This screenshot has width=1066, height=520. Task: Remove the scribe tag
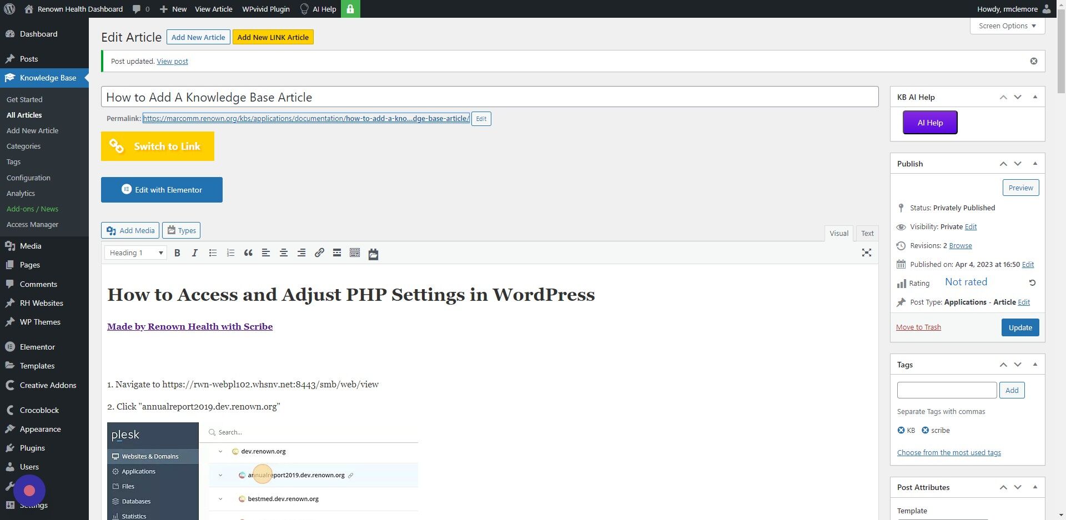(x=925, y=430)
